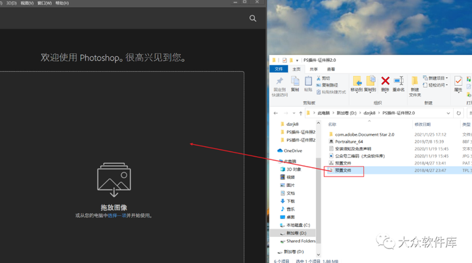Click 剪切 scissors in the ribbon

pos(323,78)
